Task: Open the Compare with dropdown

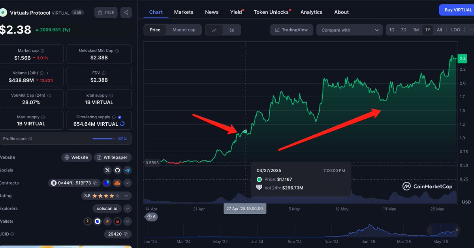Action: pyautogui.click(x=350, y=30)
